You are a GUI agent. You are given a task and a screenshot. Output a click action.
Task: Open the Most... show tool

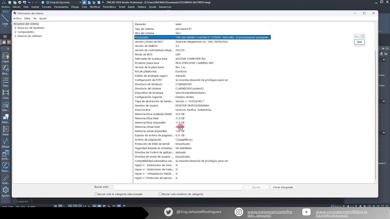(x=5, y=118)
